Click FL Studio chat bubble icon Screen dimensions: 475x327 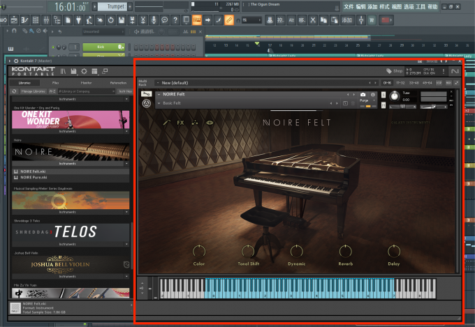pos(164,20)
